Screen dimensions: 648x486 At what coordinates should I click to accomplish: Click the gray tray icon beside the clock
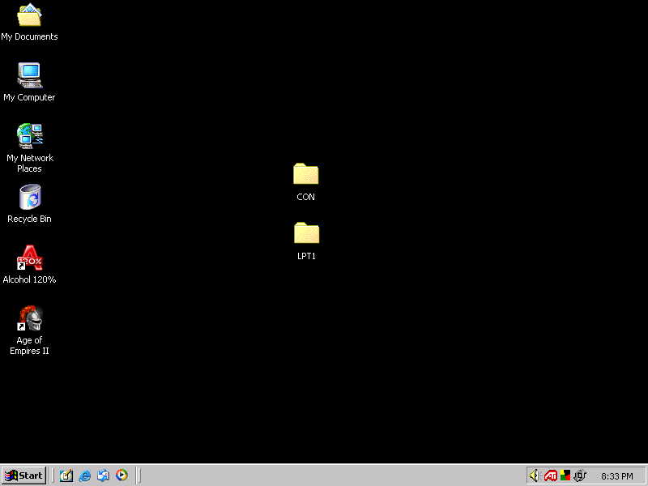(x=579, y=475)
